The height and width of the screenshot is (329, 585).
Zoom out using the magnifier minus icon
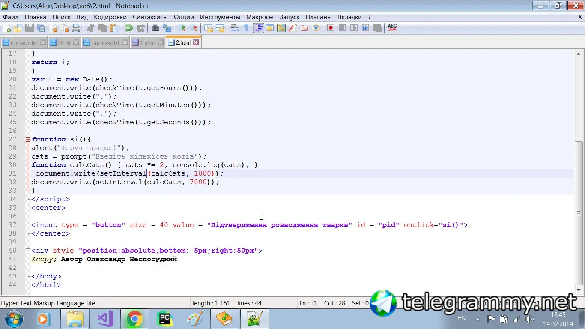click(194, 28)
